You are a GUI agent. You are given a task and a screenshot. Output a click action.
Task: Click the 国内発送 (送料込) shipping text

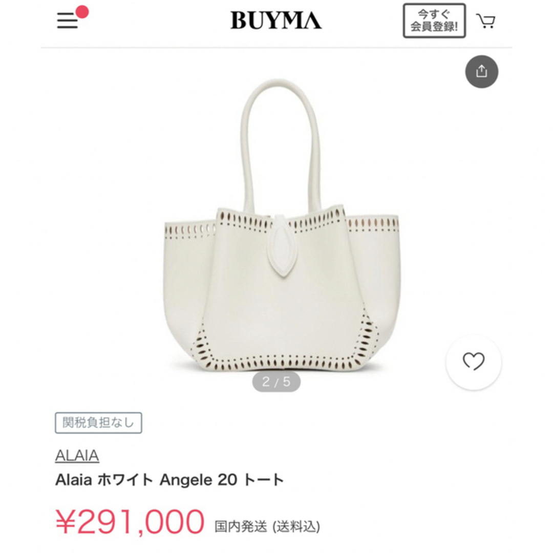click(x=267, y=527)
